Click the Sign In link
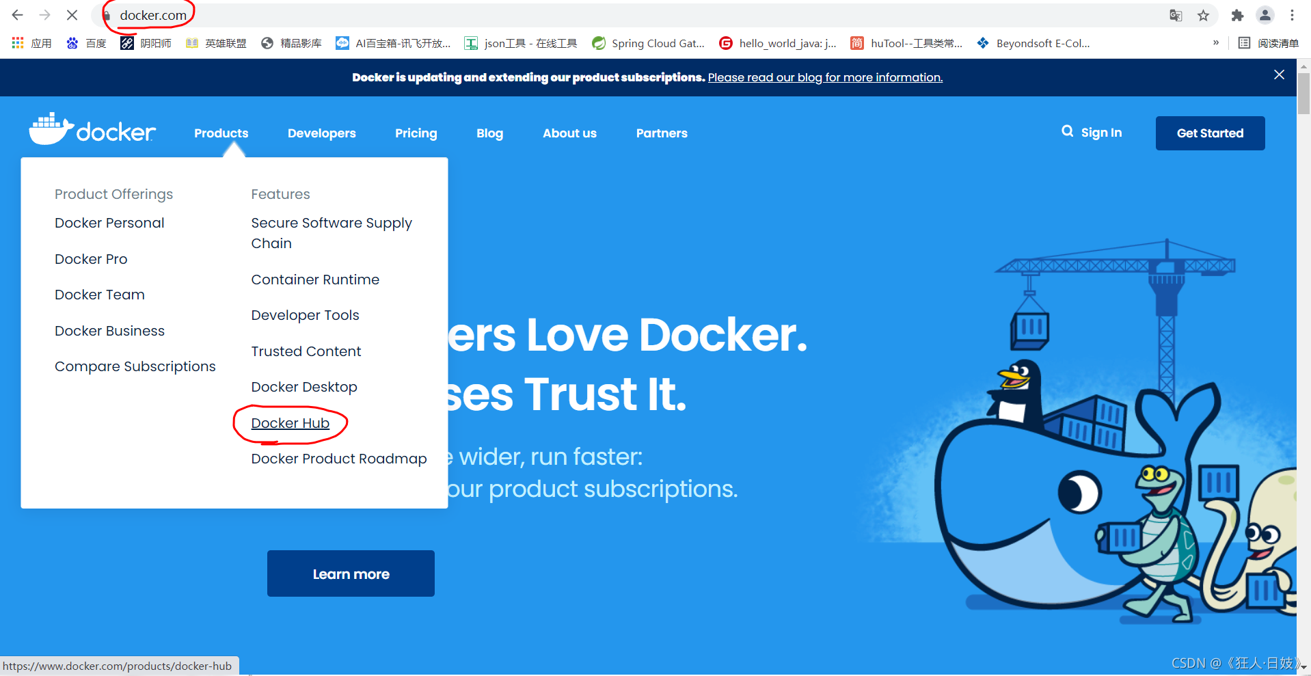 point(1101,133)
